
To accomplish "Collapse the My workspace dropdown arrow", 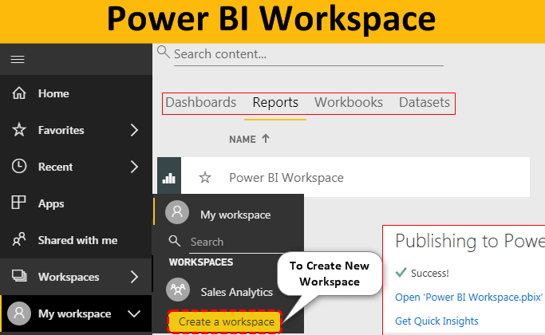I will (133, 313).
